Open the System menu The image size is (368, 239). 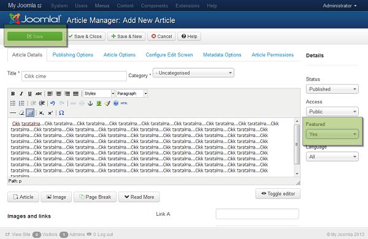coord(59,6)
